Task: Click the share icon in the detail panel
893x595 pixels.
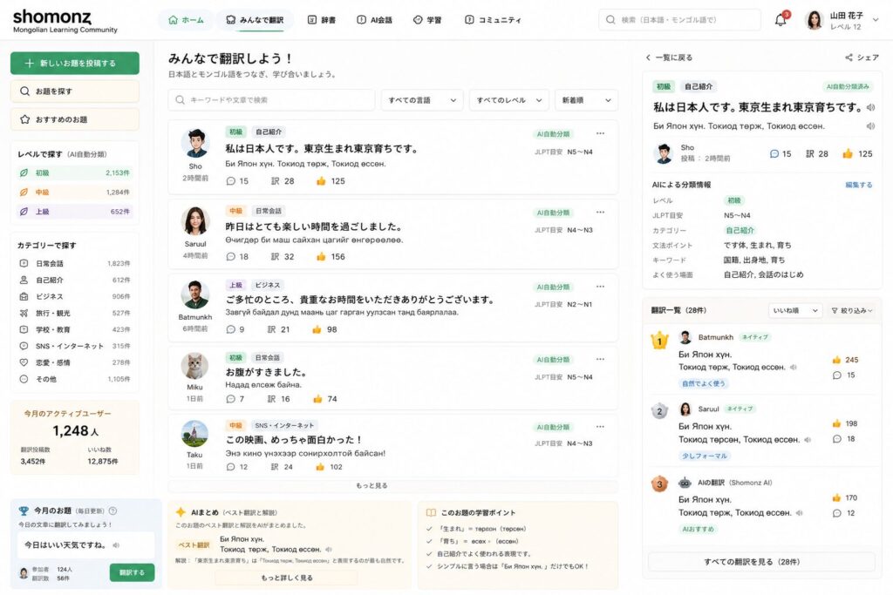Action: 849,57
